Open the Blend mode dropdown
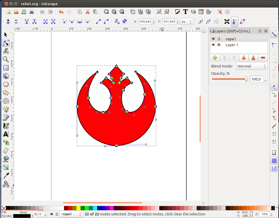This screenshot has width=279, height=218. [x=252, y=66]
